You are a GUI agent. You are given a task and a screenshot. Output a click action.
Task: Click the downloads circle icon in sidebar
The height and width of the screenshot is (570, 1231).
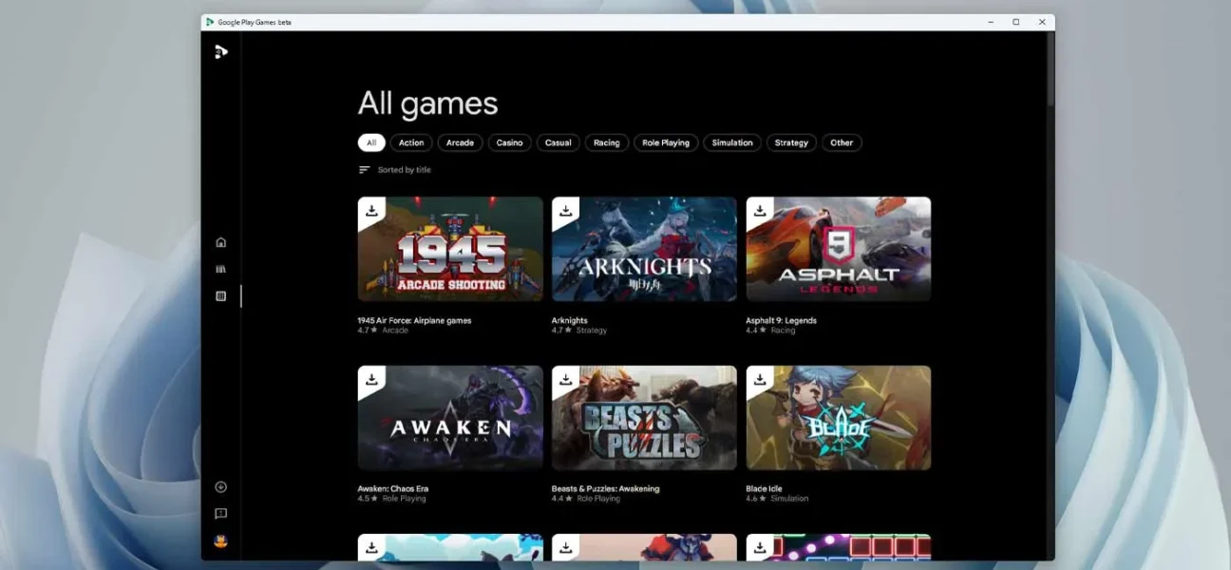coord(220,485)
